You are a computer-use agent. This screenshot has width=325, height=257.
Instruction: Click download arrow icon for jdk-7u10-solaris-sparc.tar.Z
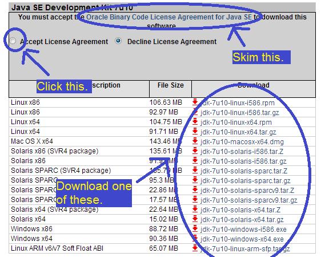point(195,171)
